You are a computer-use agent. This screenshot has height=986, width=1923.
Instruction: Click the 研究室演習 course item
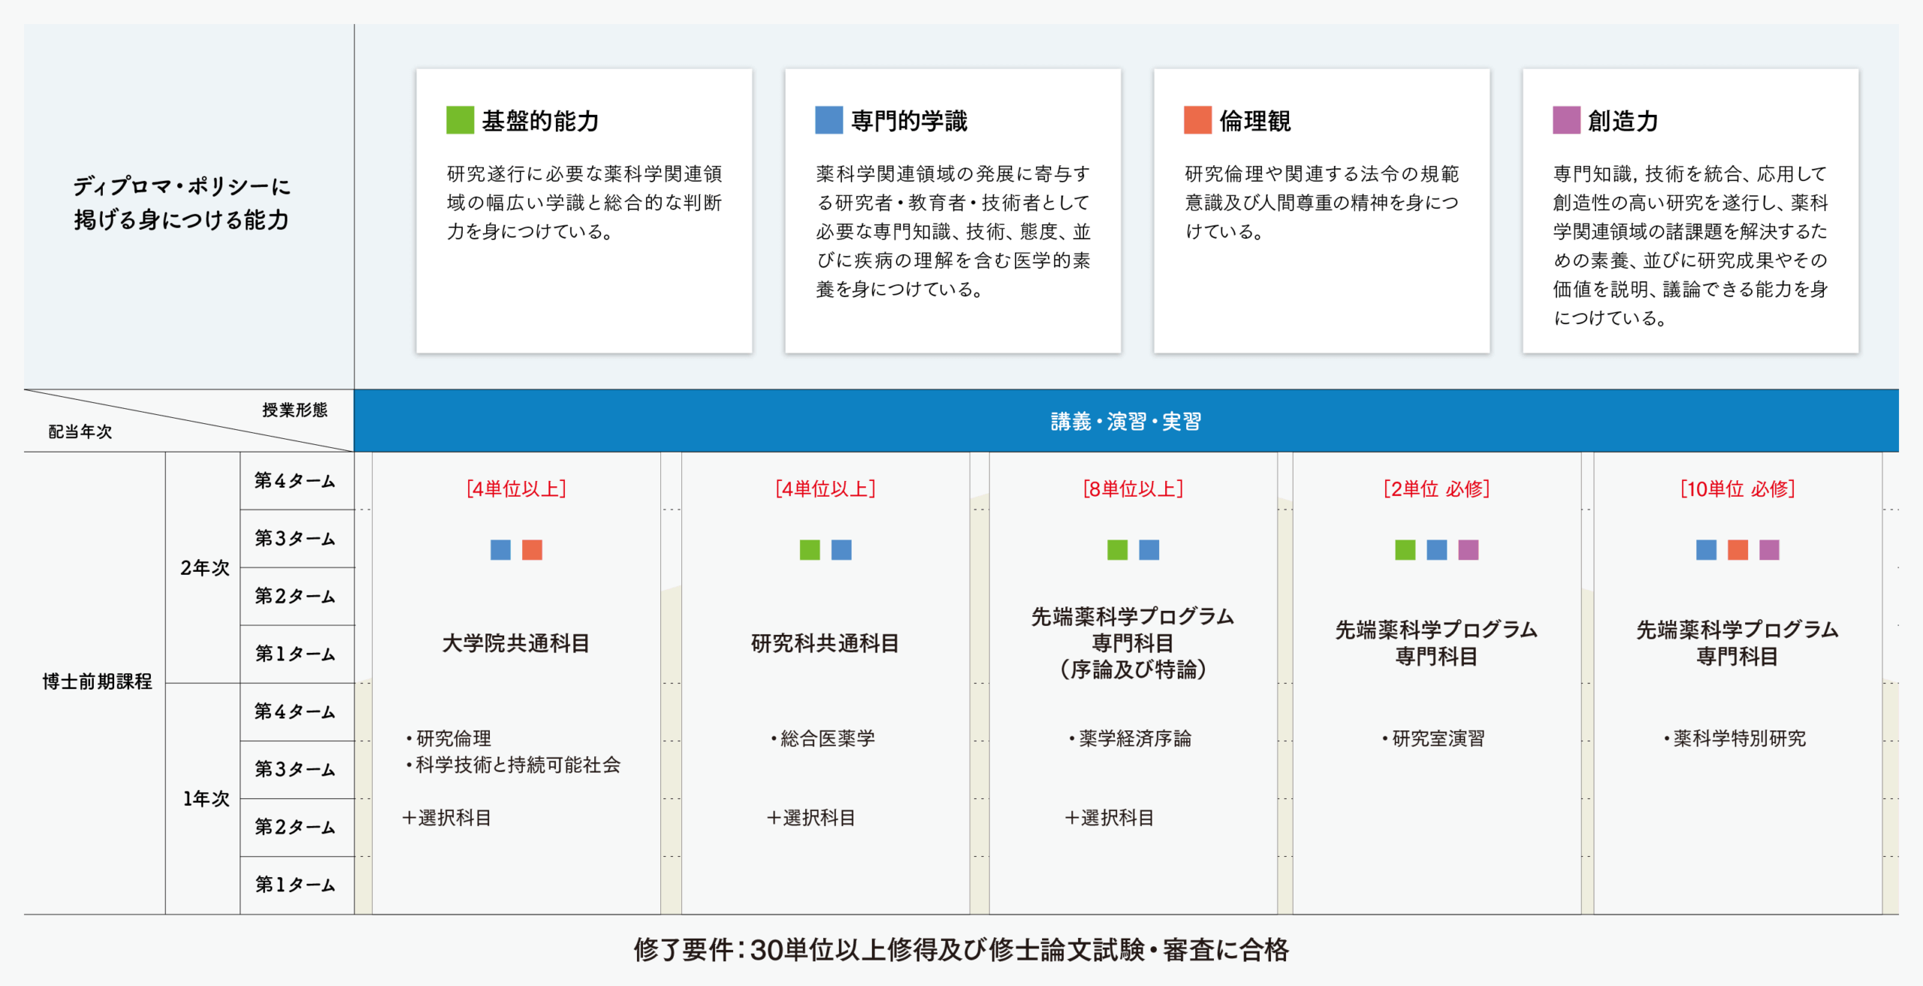click(x=1438, y=738)
